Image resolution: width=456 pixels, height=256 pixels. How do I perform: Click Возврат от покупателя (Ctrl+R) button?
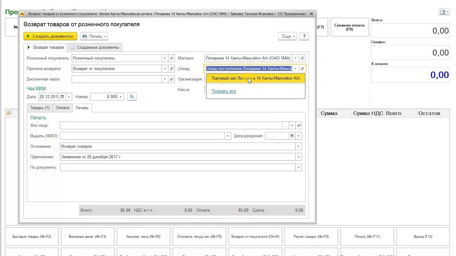[255, 236]
